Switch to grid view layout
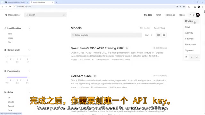205x115 pixels. click(x=159, y=35)
